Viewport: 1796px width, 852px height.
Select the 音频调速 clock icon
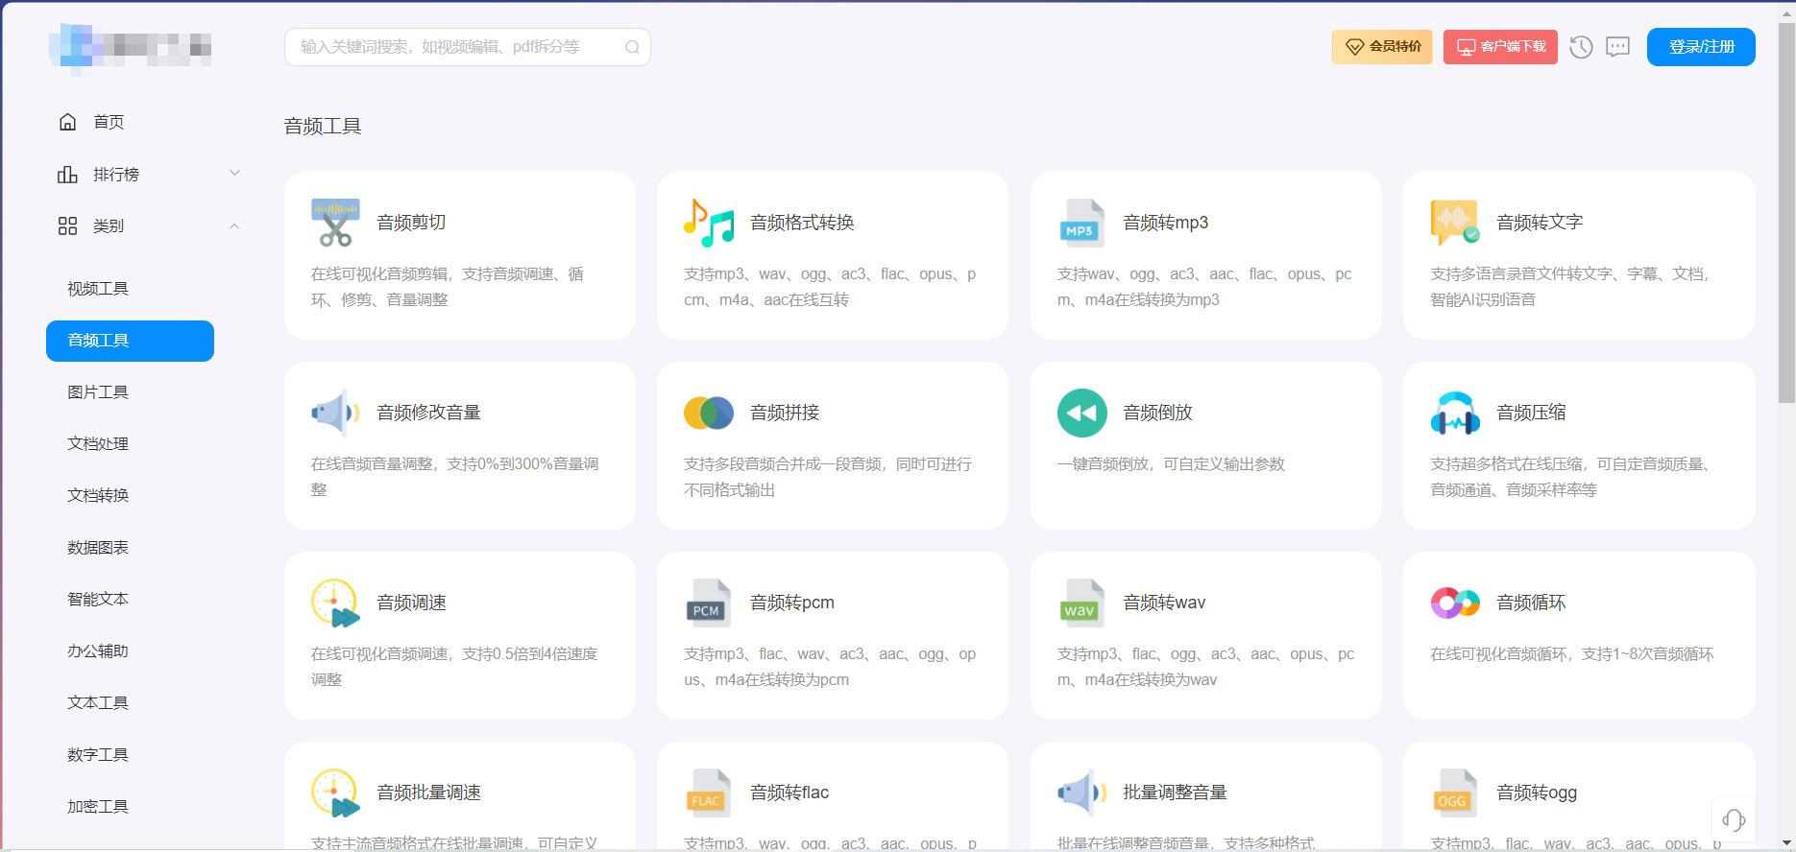coord(335,603)
